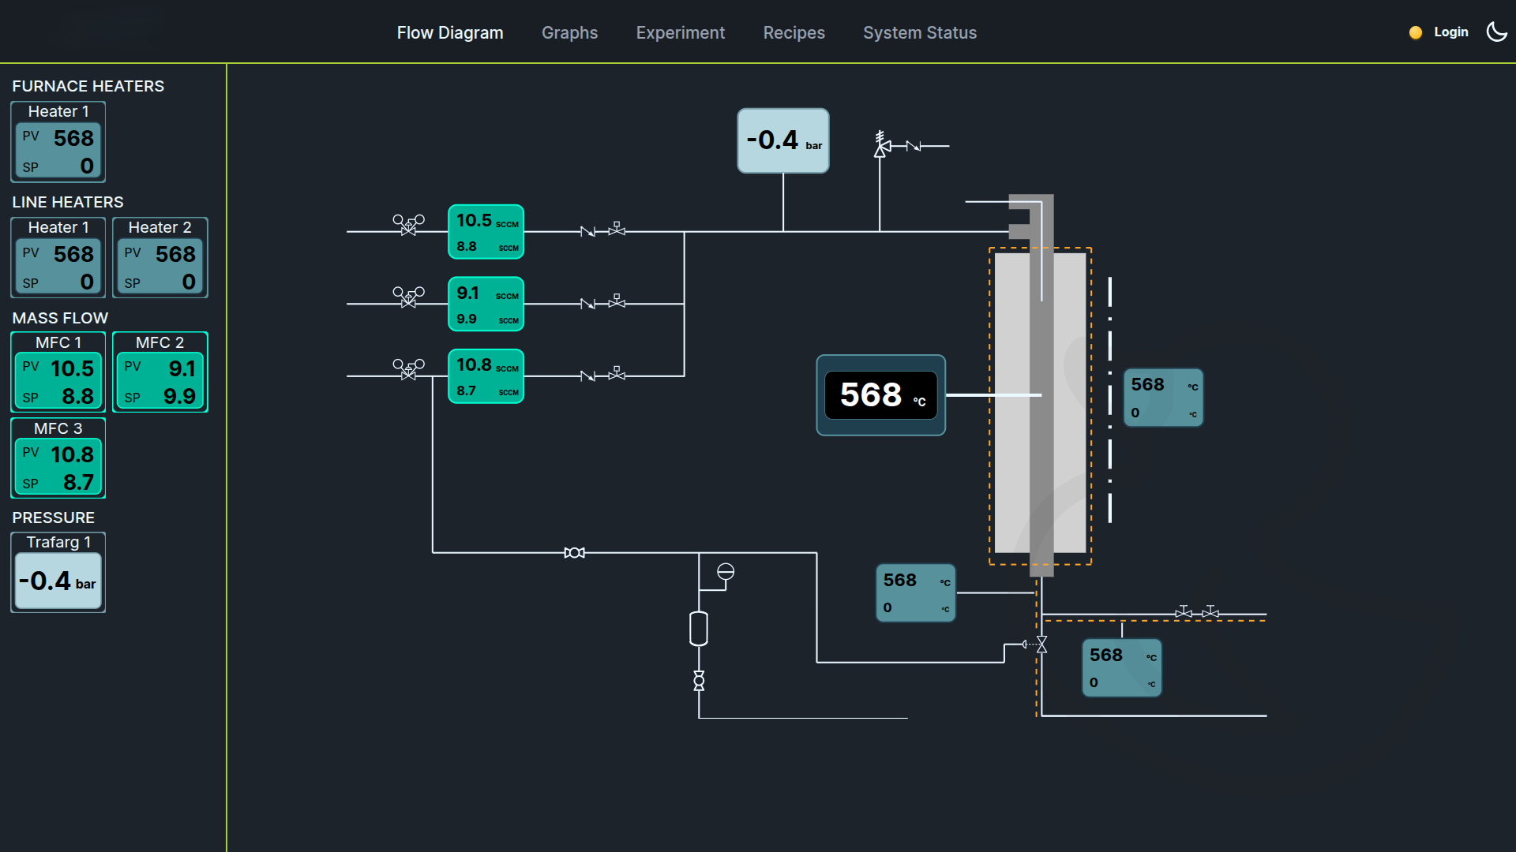Viewport: 1516px width, 852px height.
Task: Click check valve on relief vent line
Action: tap(914, 146)
